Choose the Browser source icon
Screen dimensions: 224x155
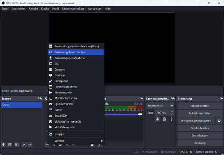(x=51, y=69)
